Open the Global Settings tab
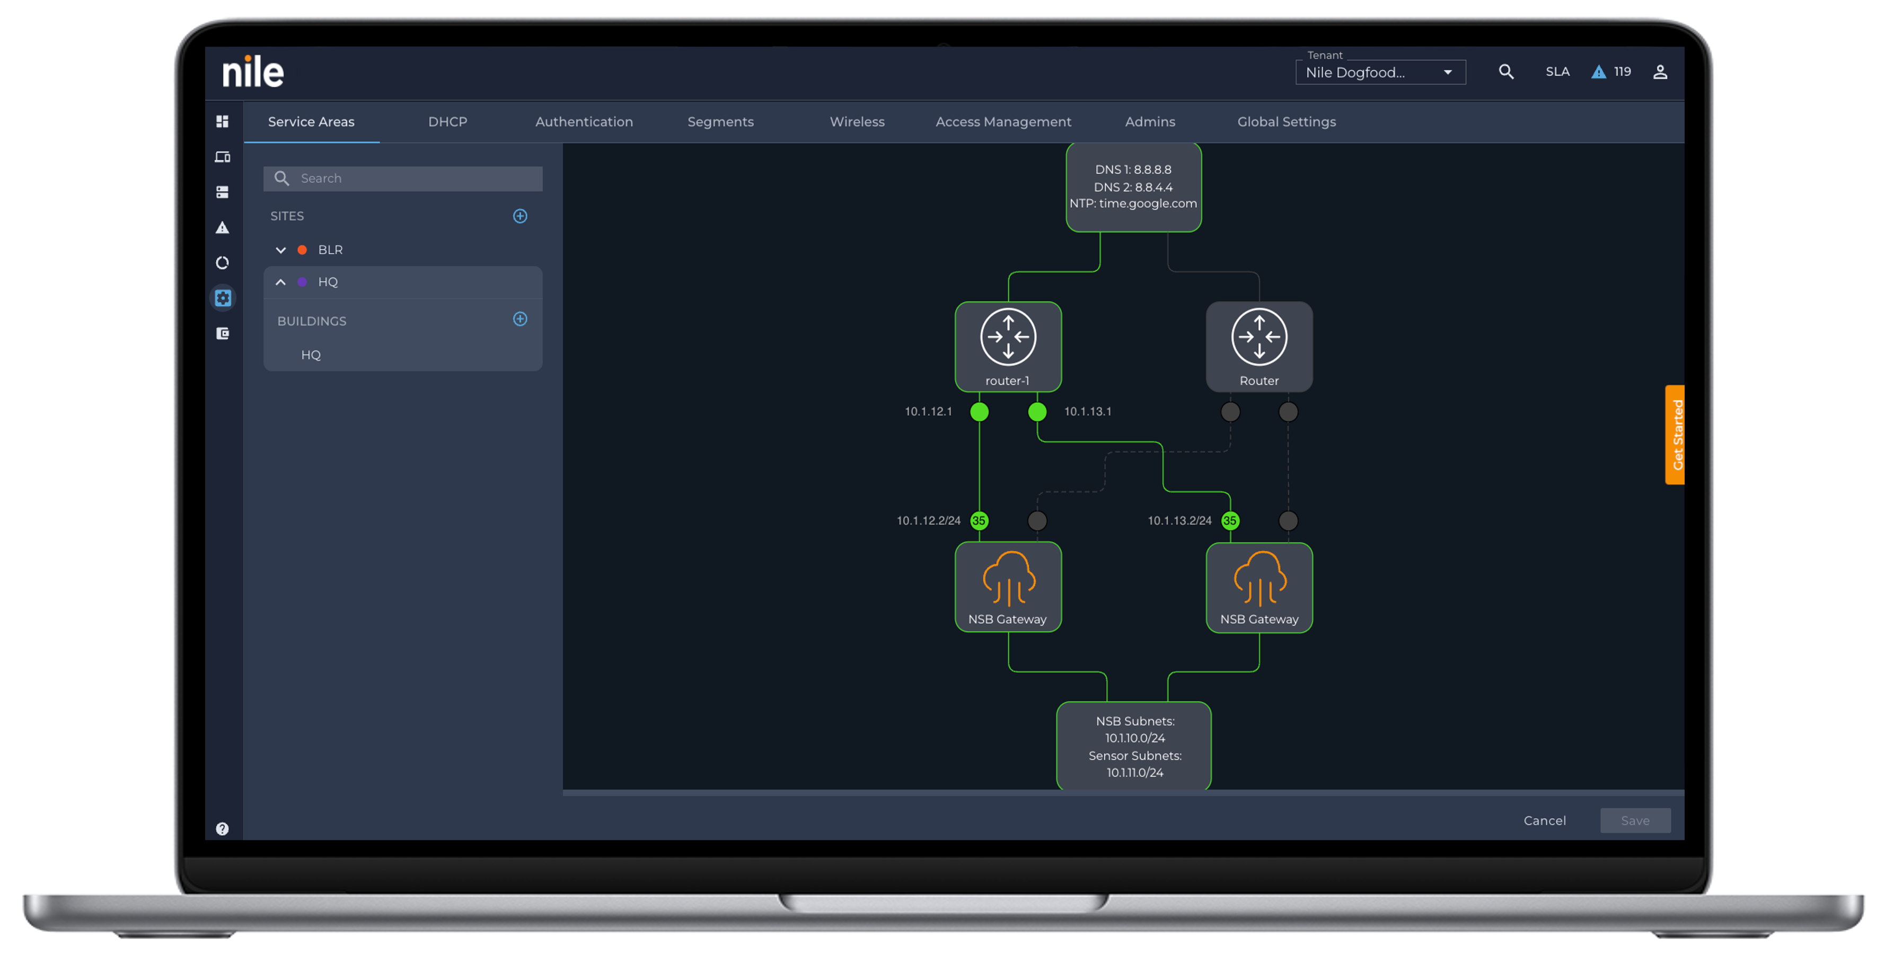 (x=1285, y=122)
